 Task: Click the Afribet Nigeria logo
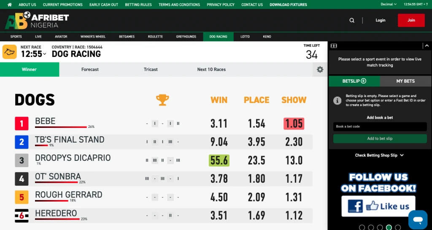point(37,20)
